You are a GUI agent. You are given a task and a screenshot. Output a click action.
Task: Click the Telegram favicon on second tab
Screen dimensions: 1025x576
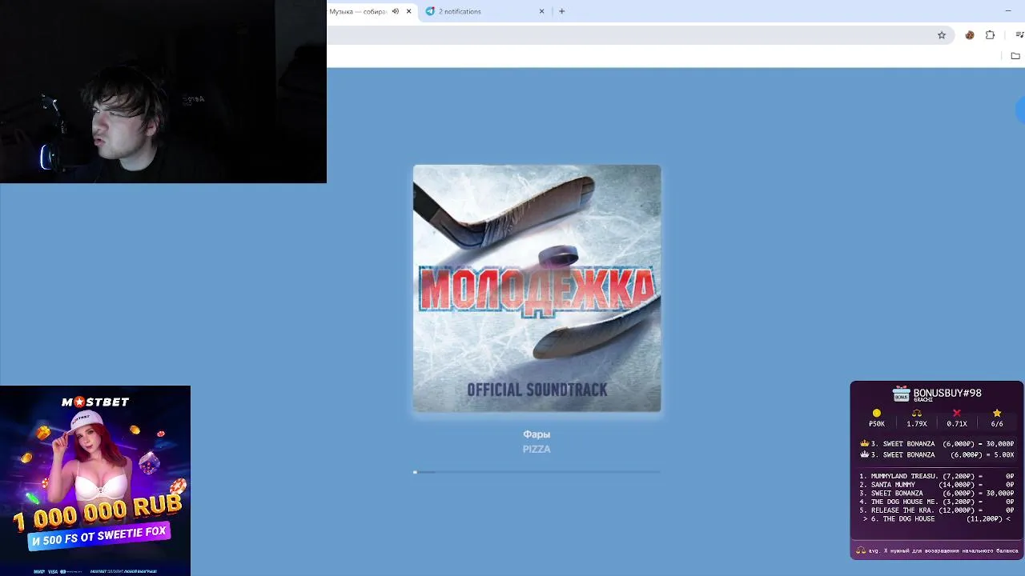tap(430, 11)
